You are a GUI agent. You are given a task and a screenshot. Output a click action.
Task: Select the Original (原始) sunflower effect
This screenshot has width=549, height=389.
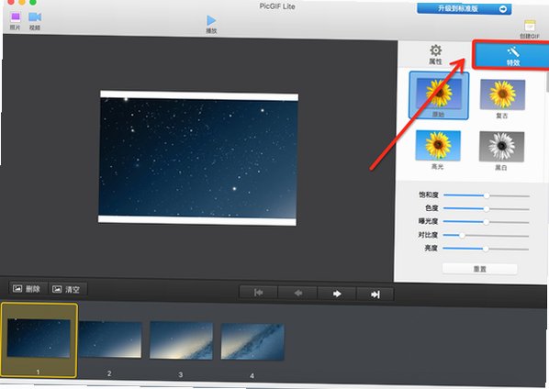438,95
